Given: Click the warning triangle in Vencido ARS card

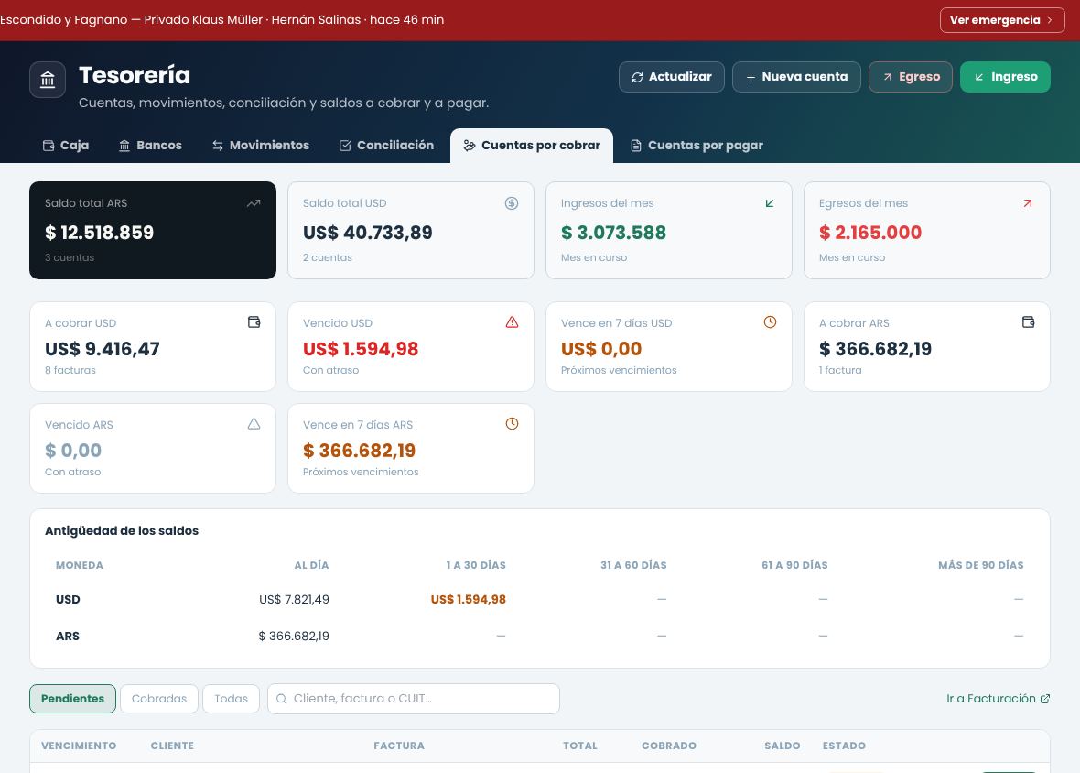Looking at the screenshot, I should (254, 424).
